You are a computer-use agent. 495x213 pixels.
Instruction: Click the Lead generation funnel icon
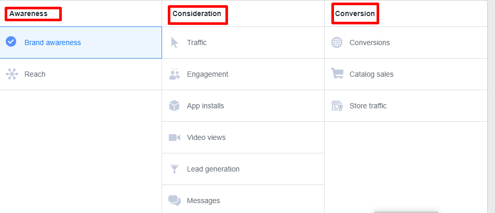tap(174, 169)
